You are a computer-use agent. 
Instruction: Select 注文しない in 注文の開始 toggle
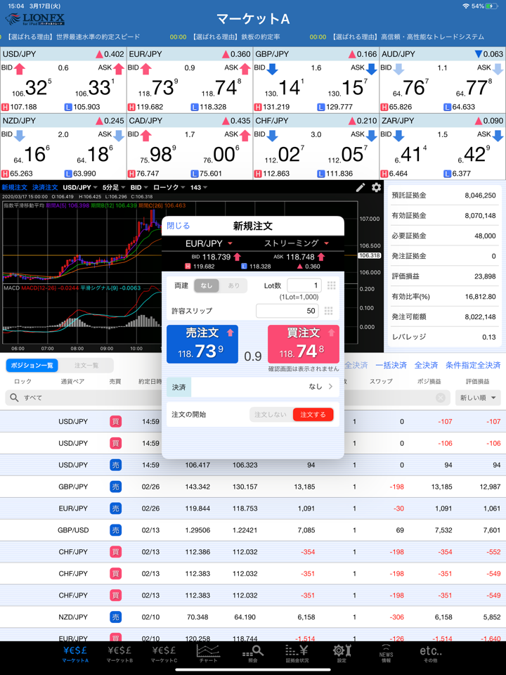click(x=271, y=415)
